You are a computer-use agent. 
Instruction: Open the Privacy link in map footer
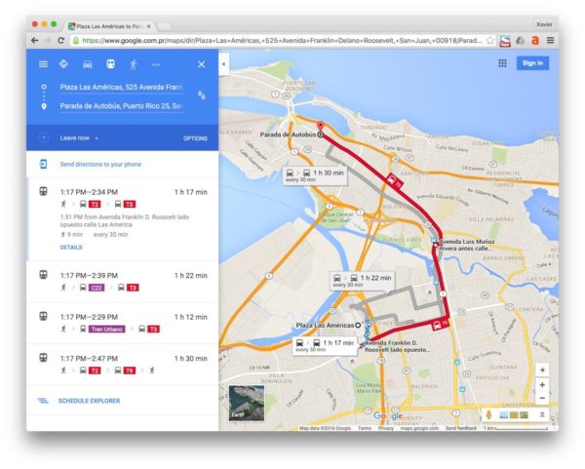pyautogui.click(x=386, y=428)
